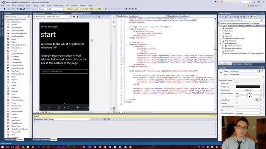The width and height of the screenshot is (266, 149).
Task: Click the Quick Launch search box
Action: point(238,2)
